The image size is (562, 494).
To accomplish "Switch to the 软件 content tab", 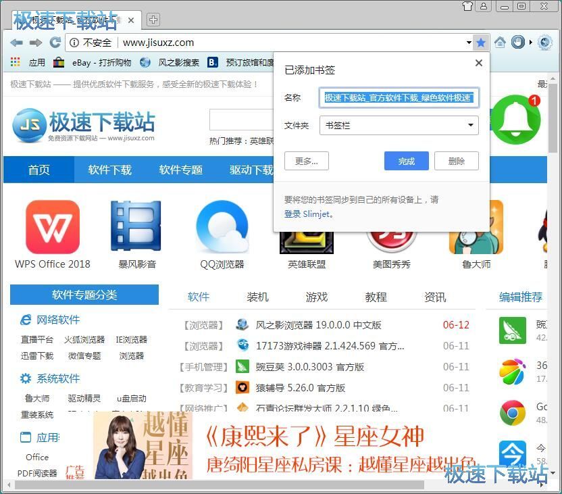I will (198, 297).
